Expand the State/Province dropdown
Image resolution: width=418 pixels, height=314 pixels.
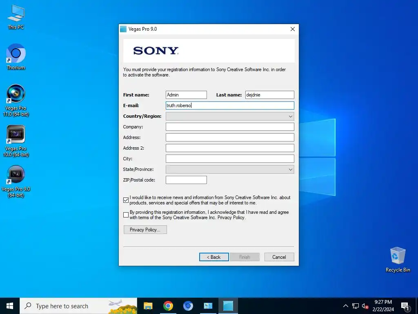click(x=230, y=169)
